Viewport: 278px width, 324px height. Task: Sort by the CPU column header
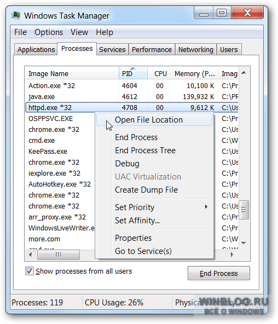[x=159, y=73]
